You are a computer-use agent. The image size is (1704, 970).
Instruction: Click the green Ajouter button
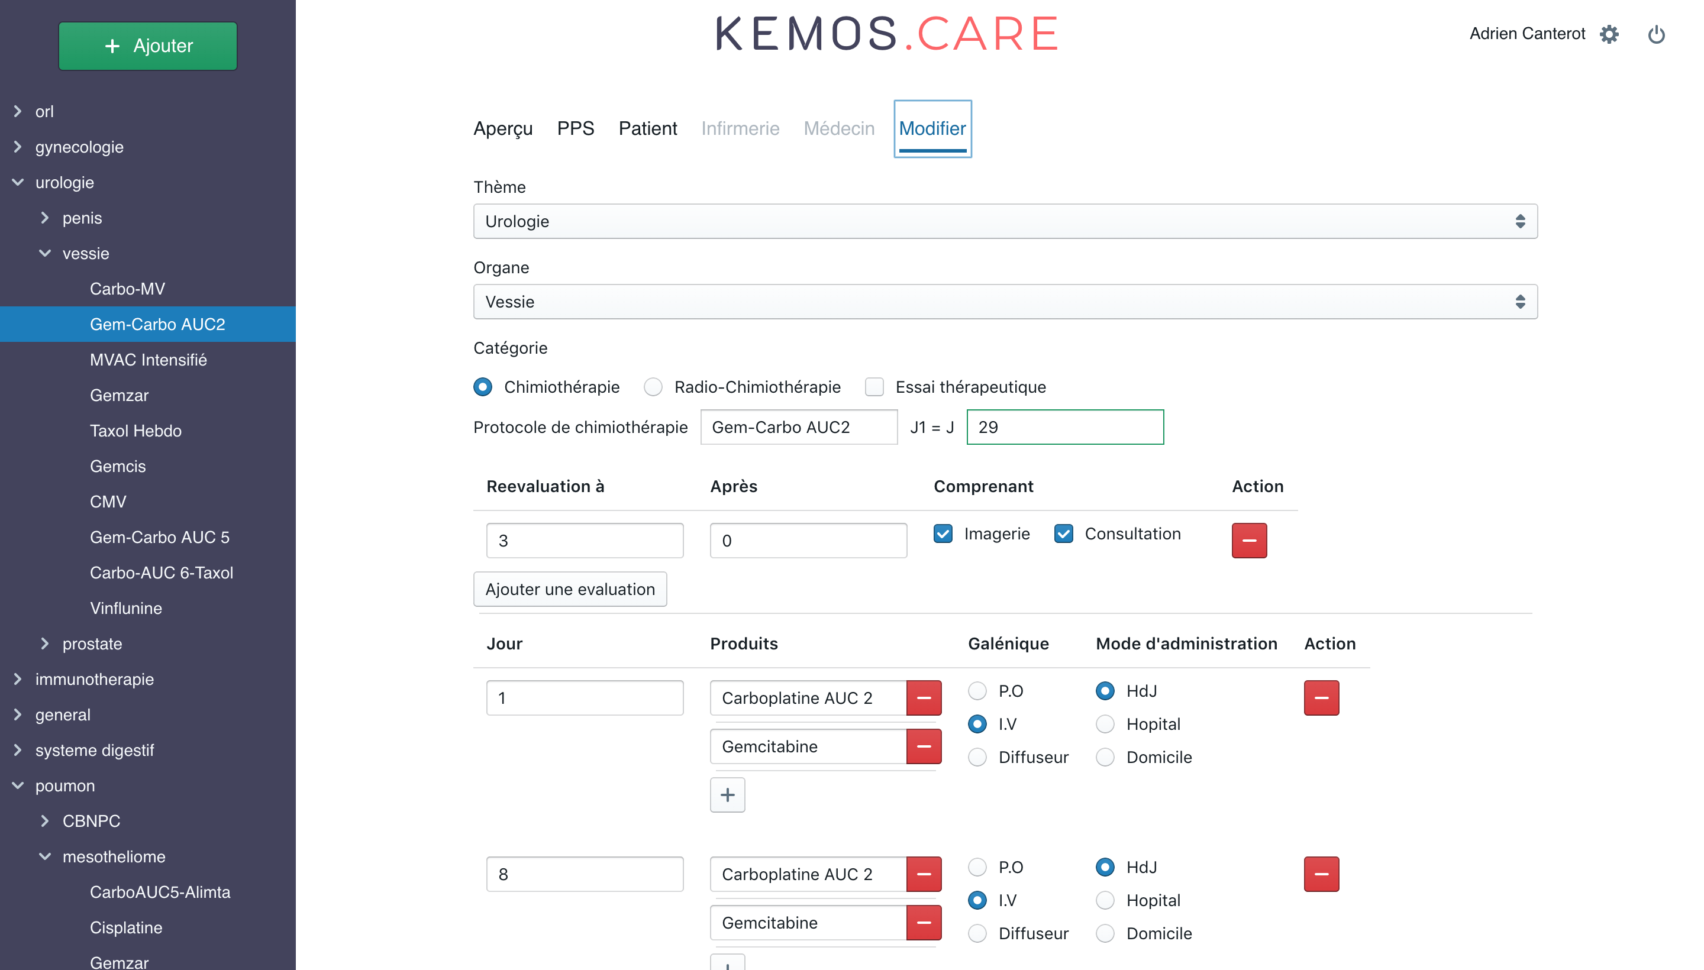tap(147, 46)
